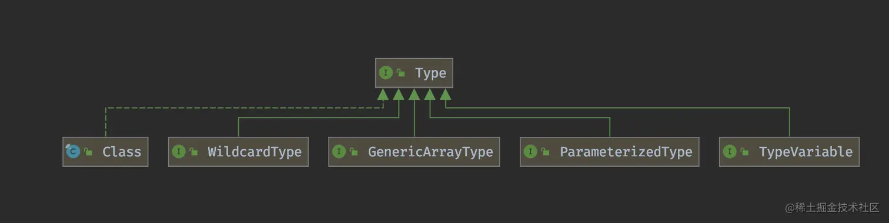Click the public lock icon on Type node
The height and width of the screenshot is (223, 889).
pyautogui.click(x=400, y=73)
